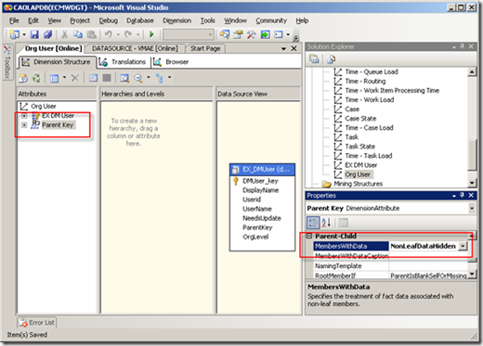This screenshot has height=346, width=483.
Task: Click the green arrow Start Page icon
Action: (x=265, y=34)
